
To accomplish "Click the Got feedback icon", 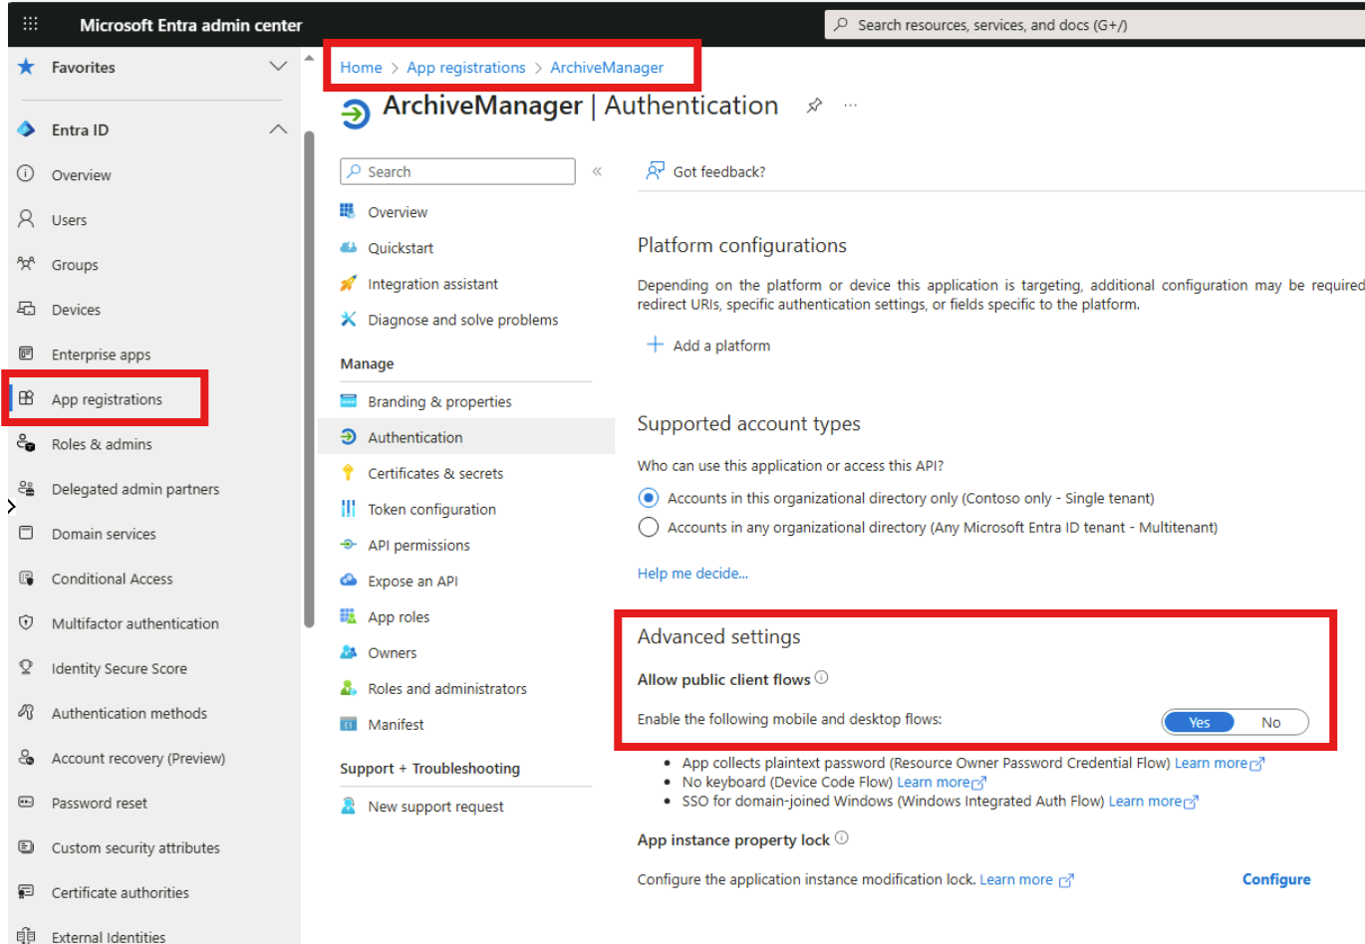I will 655,171.
